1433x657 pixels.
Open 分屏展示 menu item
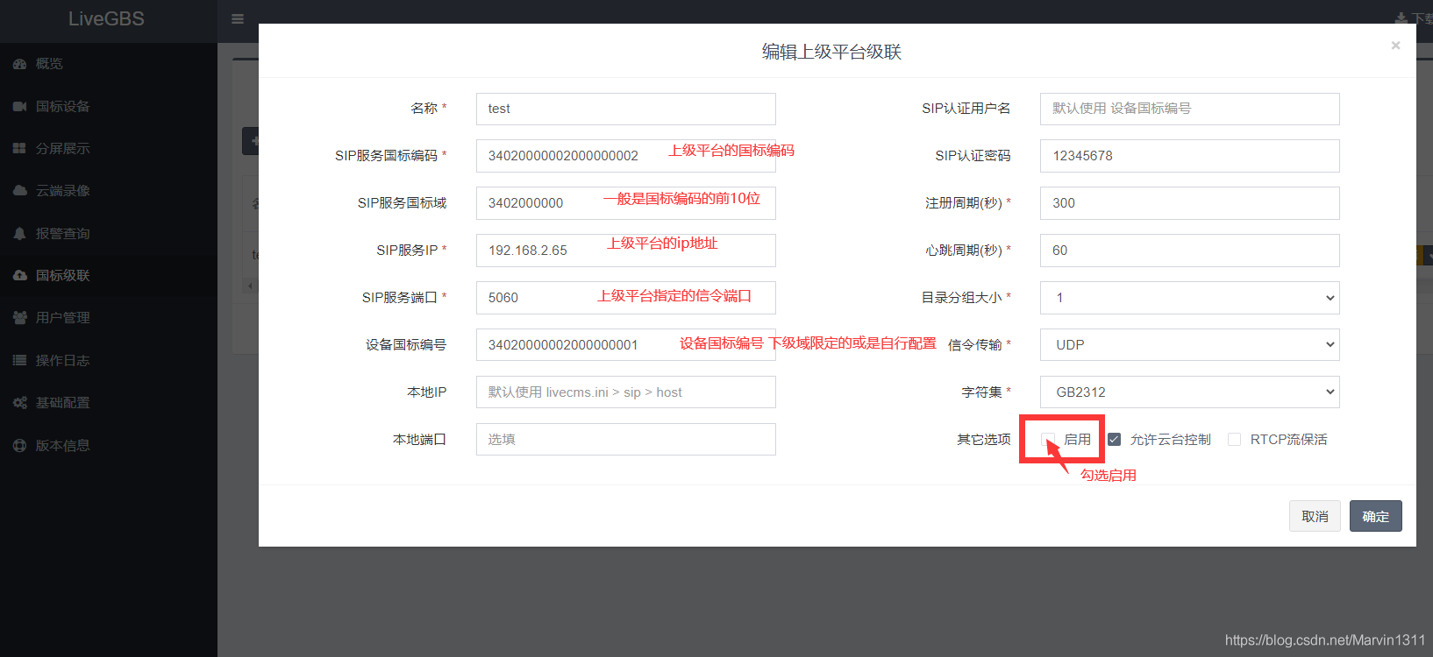[x=109, y=148]
